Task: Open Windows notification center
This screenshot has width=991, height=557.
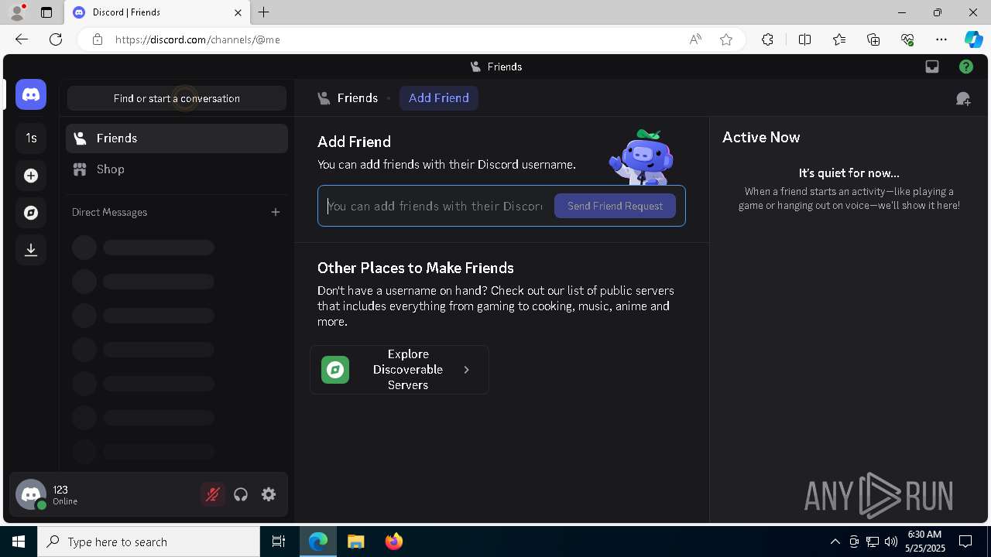Action: point(965,542)
